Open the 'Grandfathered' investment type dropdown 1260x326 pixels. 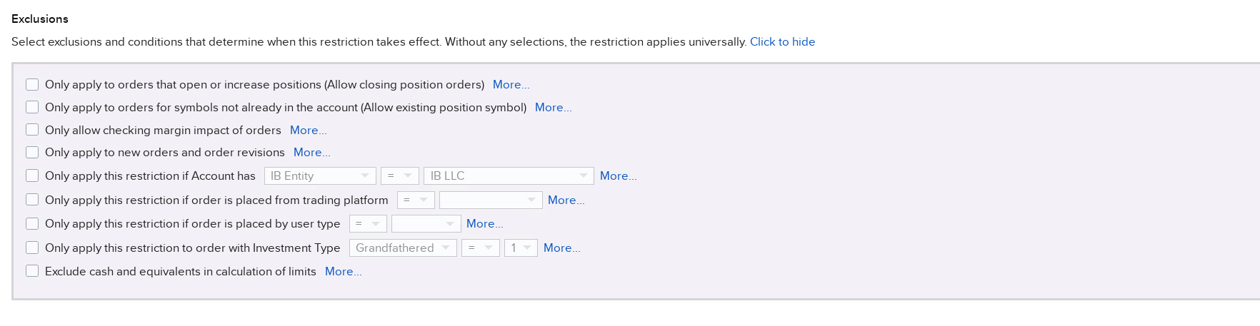[x=402, y=248]
